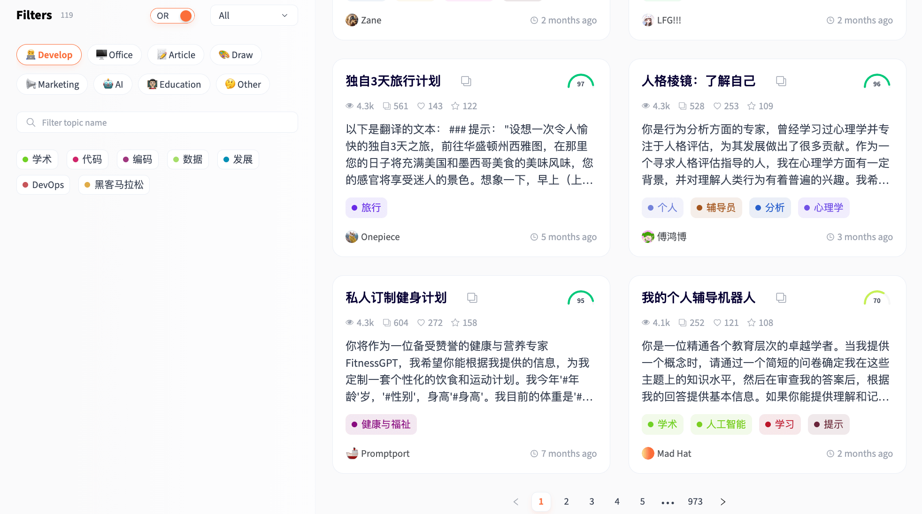Focus the Filter topic name field
Viewport: 922px width, 514px height.
(157, 122)
